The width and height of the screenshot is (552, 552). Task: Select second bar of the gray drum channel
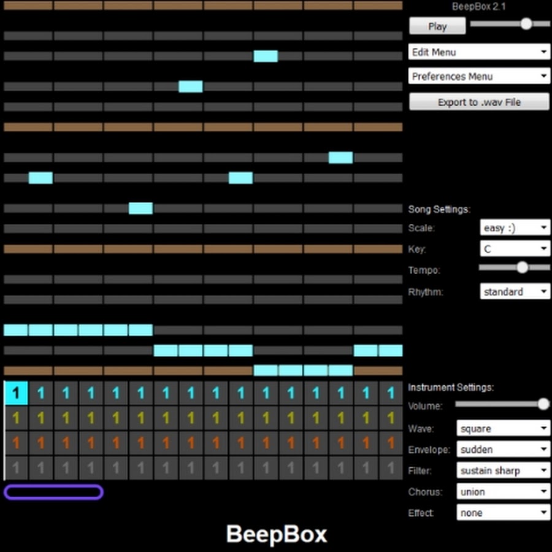click(41, 468)
